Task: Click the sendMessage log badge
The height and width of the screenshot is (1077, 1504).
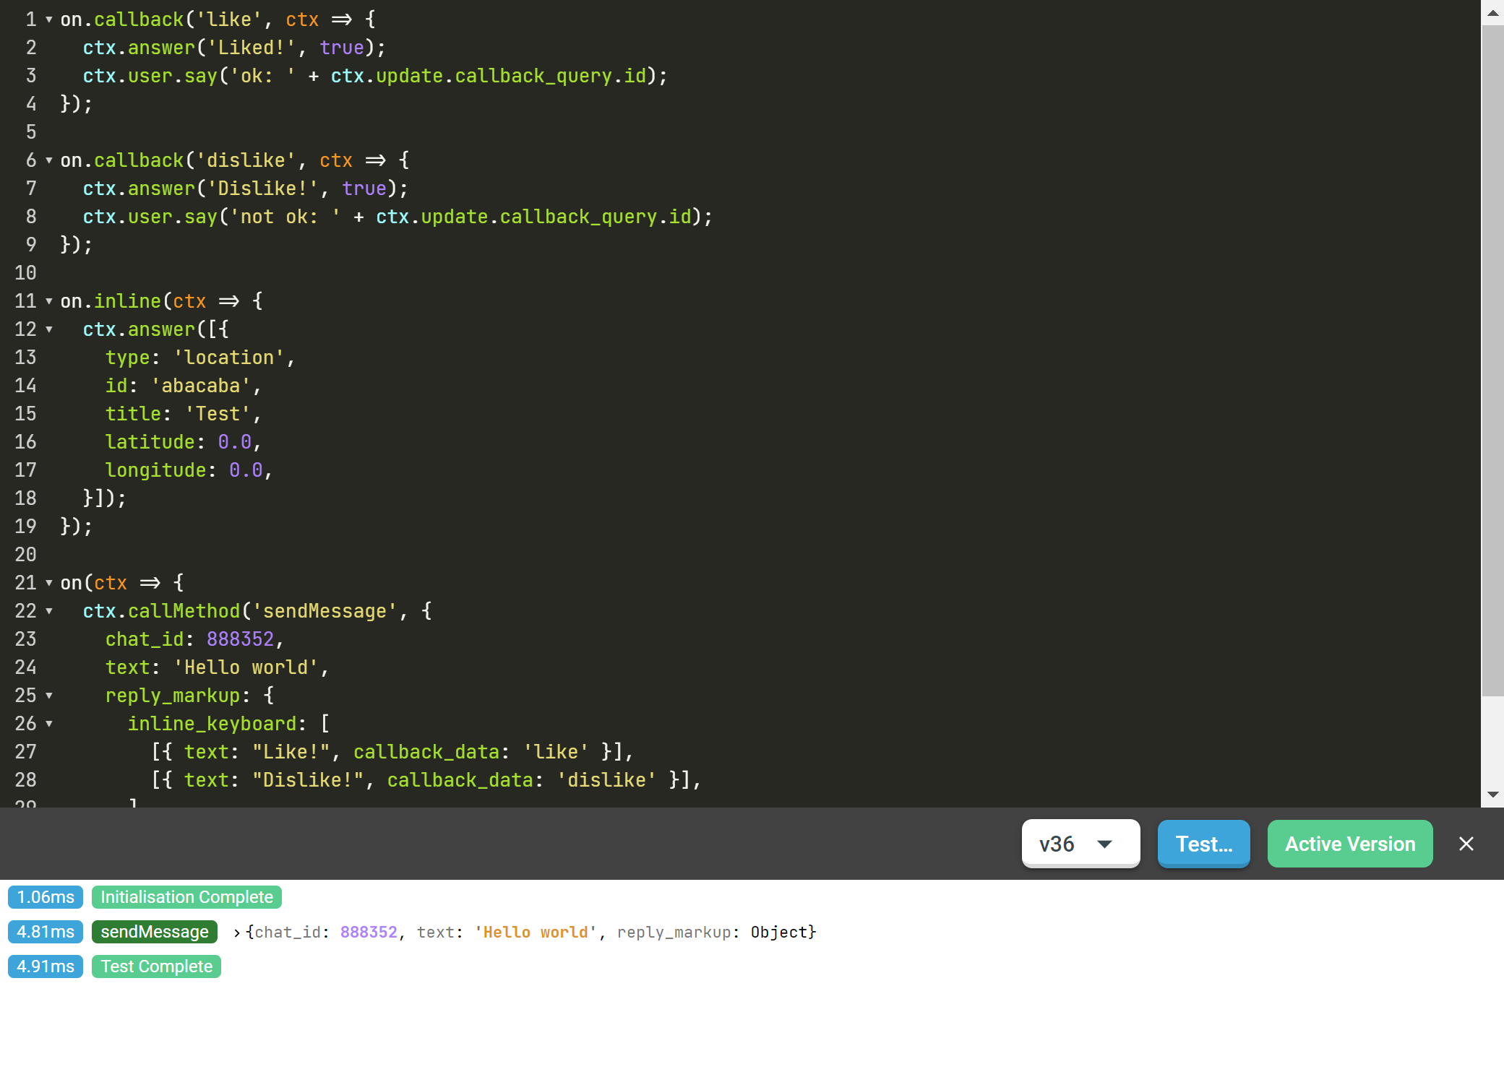Action: pos(154,932)
